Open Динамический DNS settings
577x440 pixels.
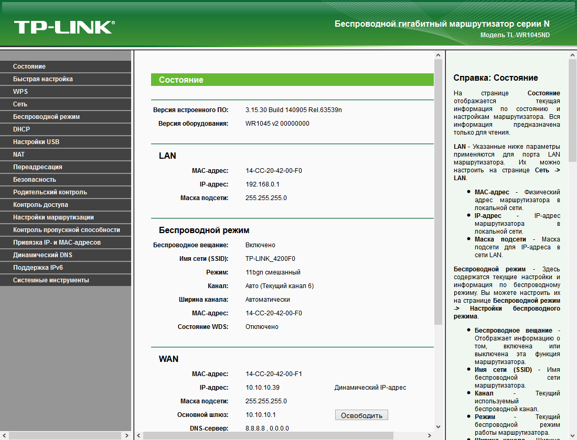tap(66, 255)
